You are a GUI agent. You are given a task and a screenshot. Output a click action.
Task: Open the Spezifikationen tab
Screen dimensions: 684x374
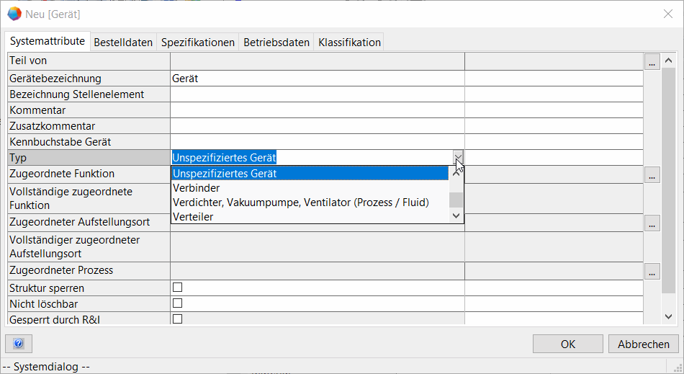[x=198, y=43]
